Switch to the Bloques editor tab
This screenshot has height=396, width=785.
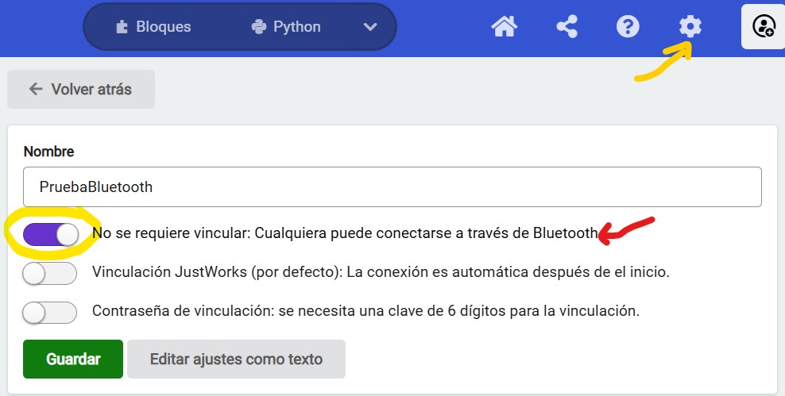point(153,27)
